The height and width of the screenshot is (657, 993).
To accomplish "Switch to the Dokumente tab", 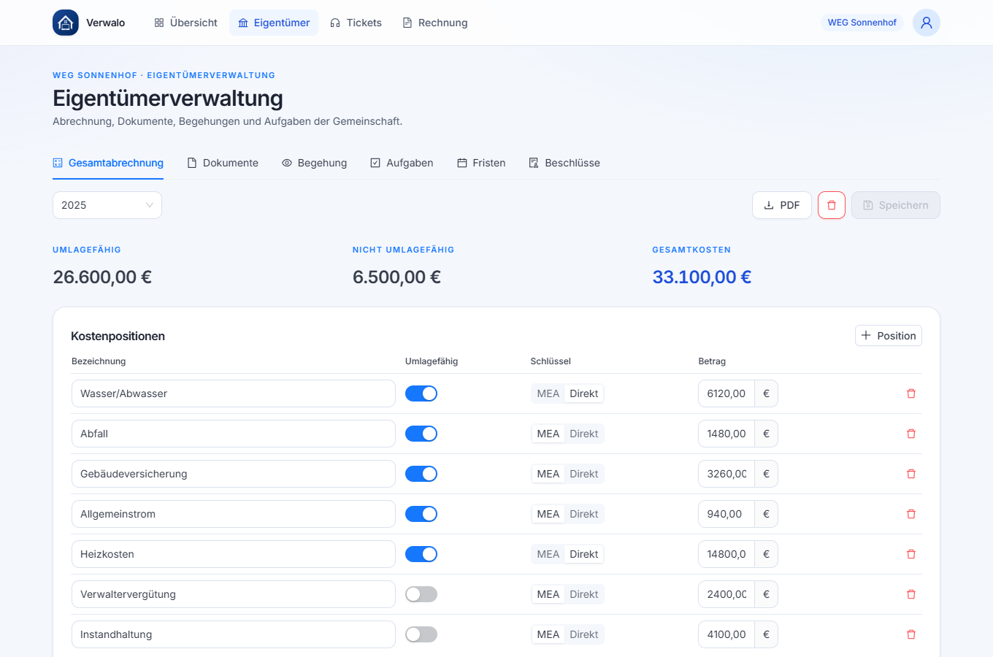I will pyautogui.click(x=223, y=163).
